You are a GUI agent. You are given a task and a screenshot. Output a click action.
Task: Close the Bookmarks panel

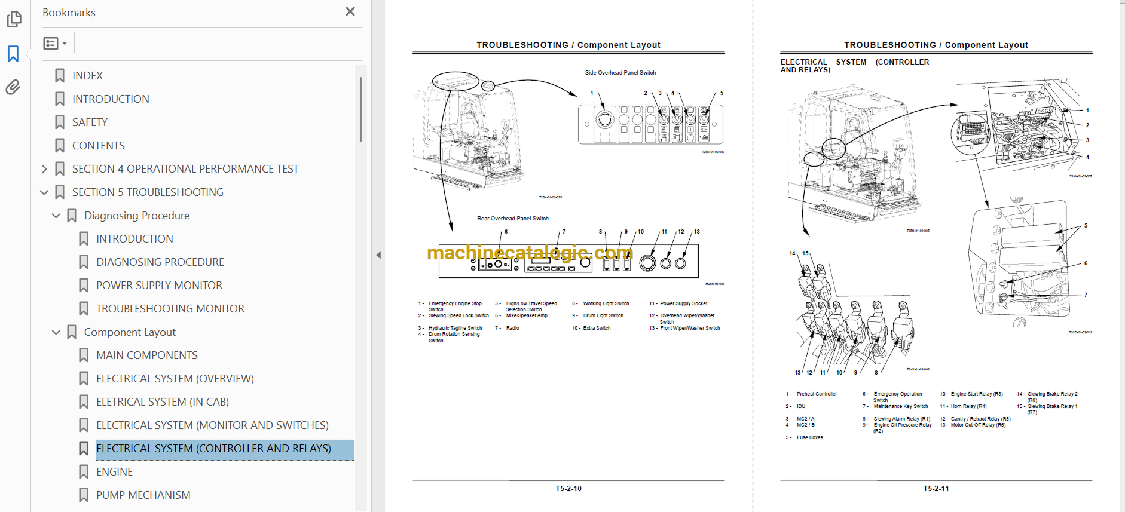coord(350,11)
